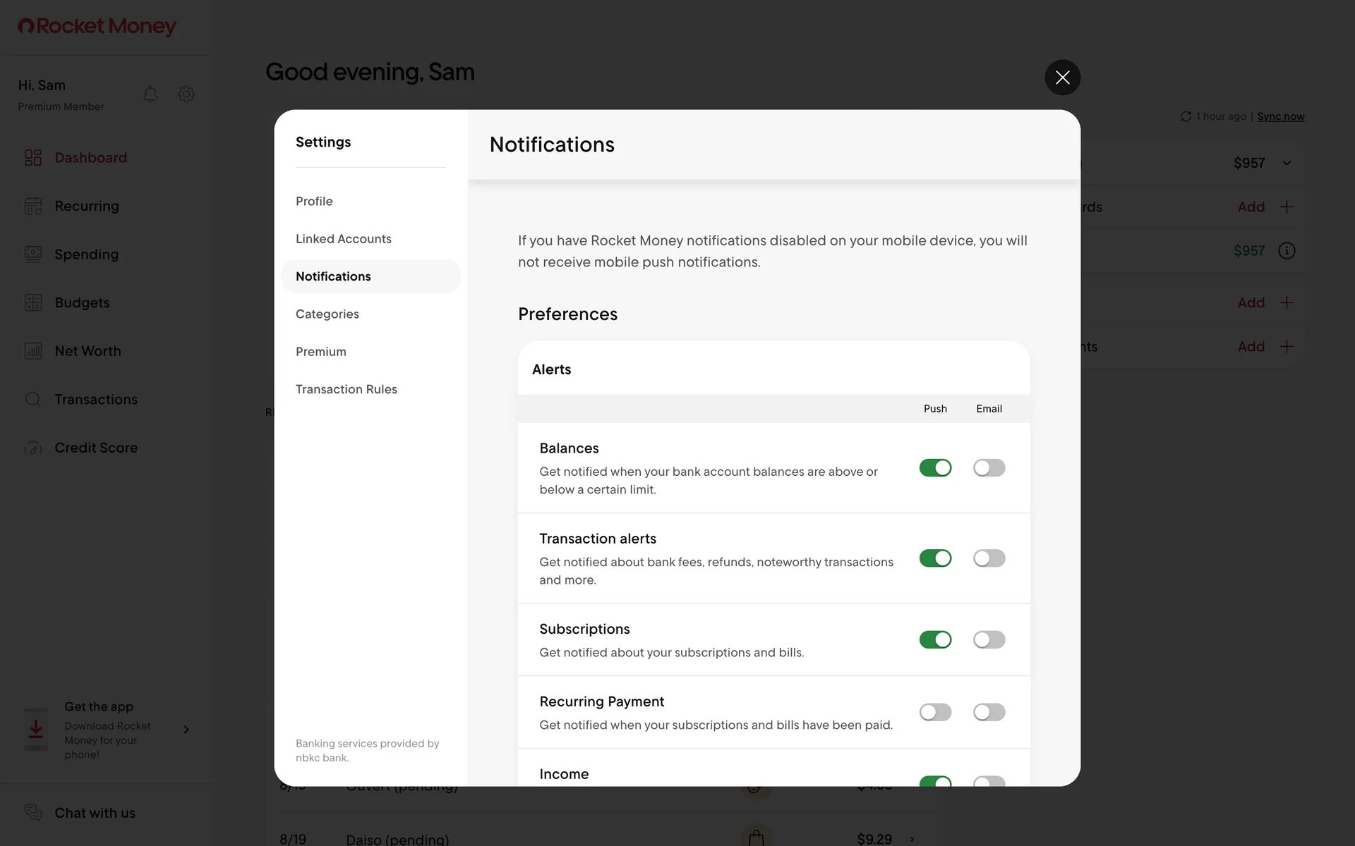
Task: Expand the Daiso pending transaction arrow
Action: tap(912, 839)
